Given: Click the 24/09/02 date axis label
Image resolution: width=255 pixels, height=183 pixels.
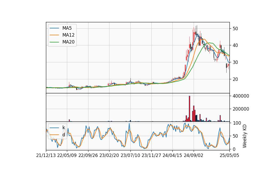Looking at the screenshot, I should coord(194,156).
